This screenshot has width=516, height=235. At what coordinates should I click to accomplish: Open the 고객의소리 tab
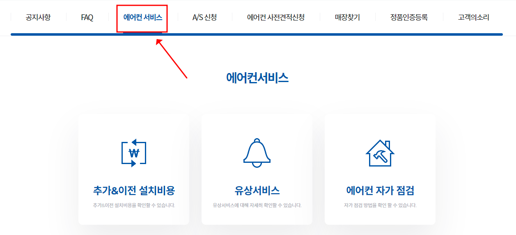click(x=474, y=18)
